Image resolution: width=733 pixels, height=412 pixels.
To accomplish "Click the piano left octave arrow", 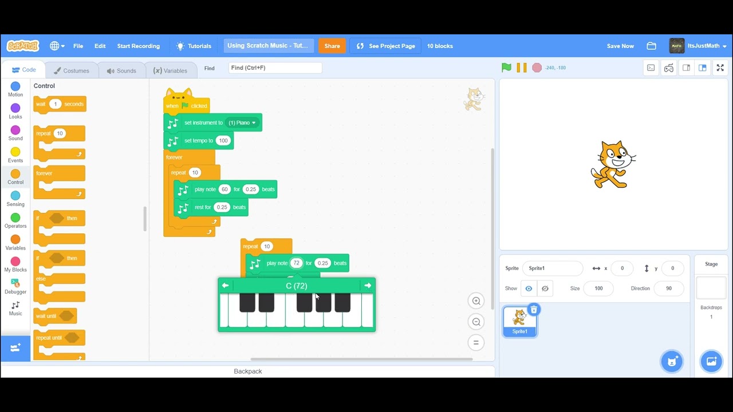I will (226, 286).
